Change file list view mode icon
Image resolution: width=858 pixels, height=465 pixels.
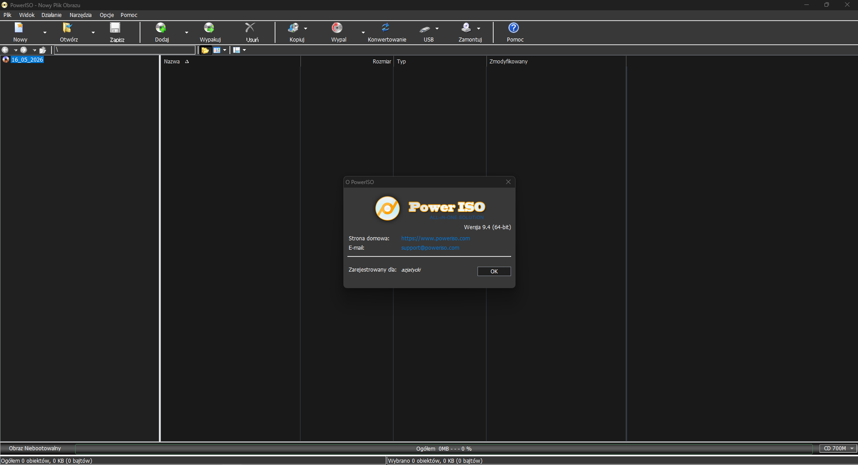[x=217, y=50]
